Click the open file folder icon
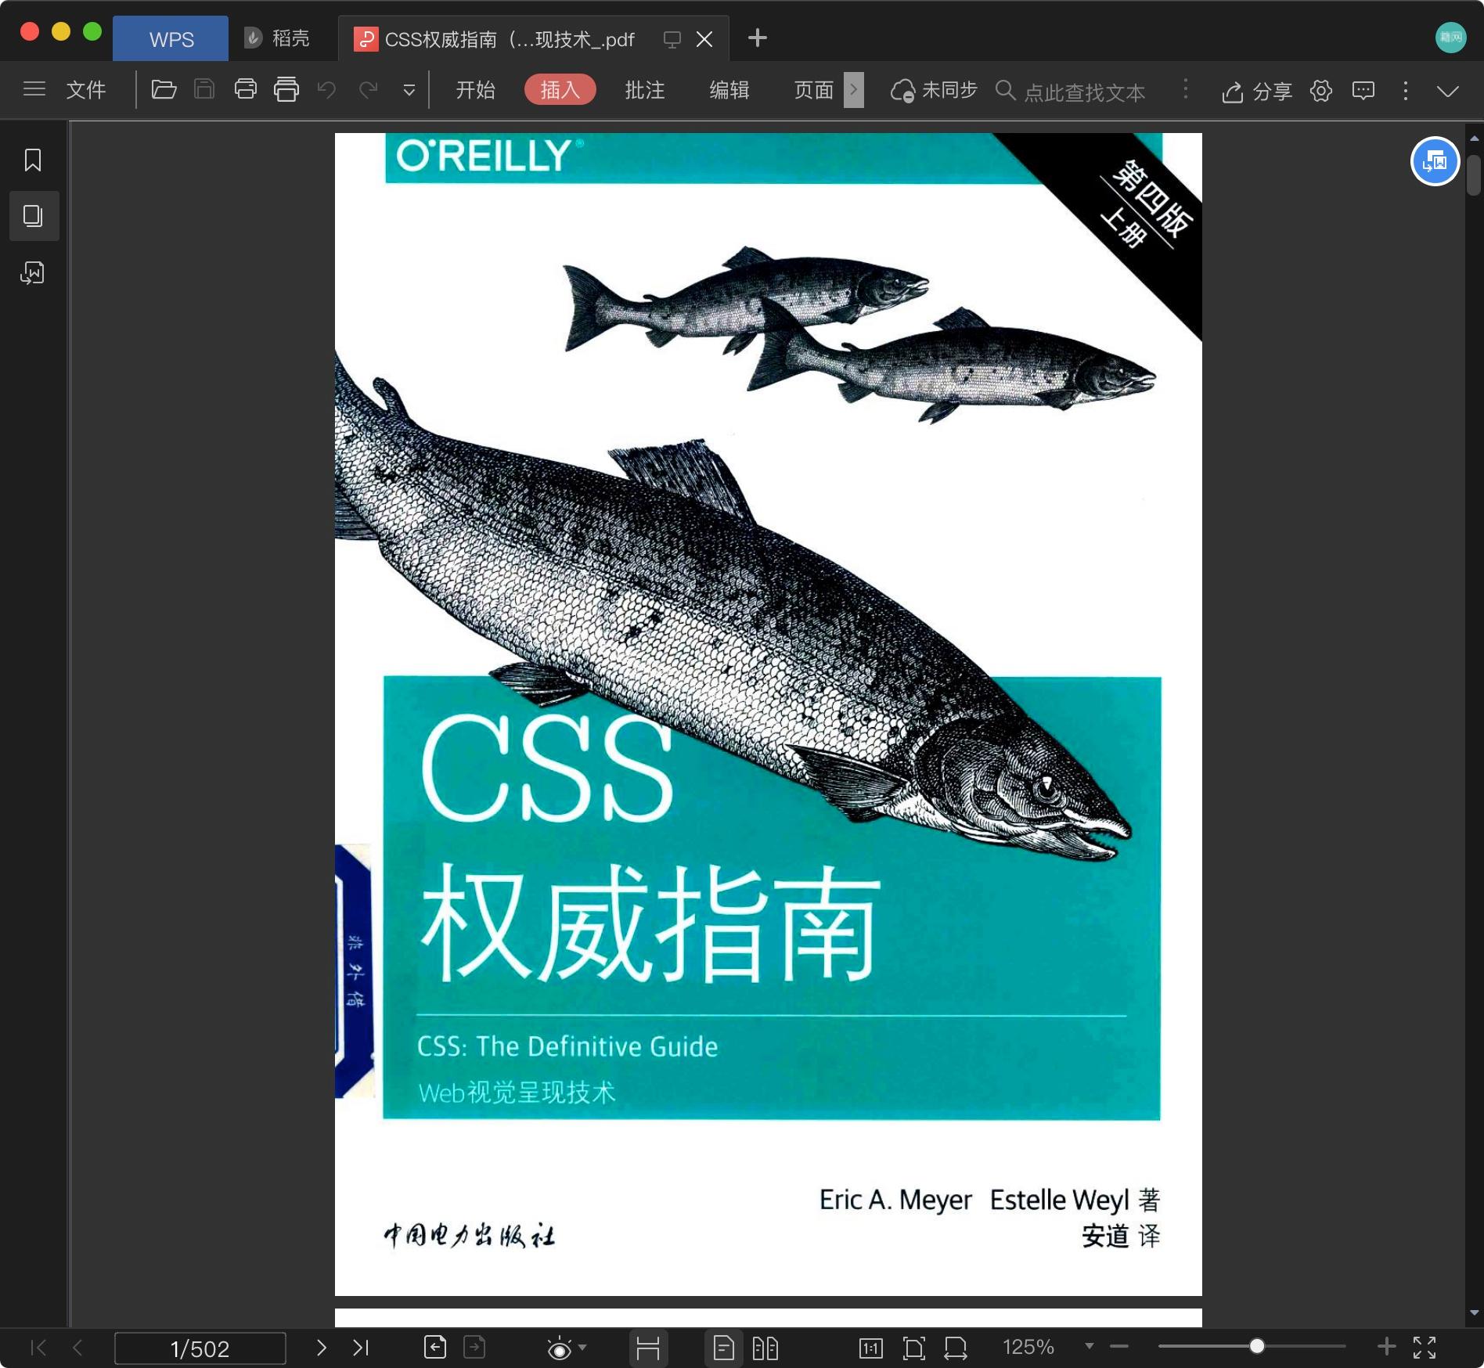Image resolution: width=1484 pixels, height=1368 pixels. [x=164, y=89]
